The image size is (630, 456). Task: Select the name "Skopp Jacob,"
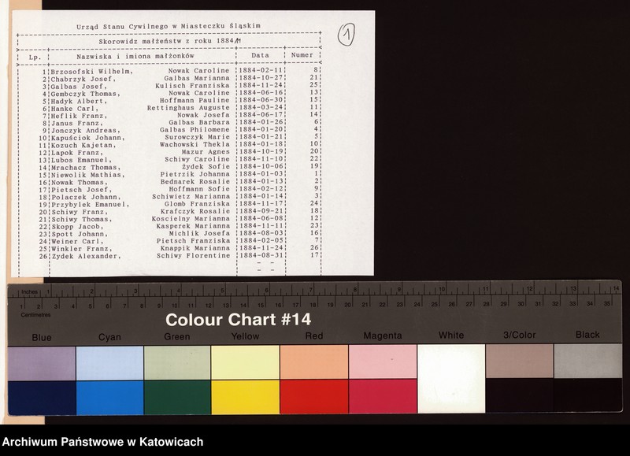point(76,227)
